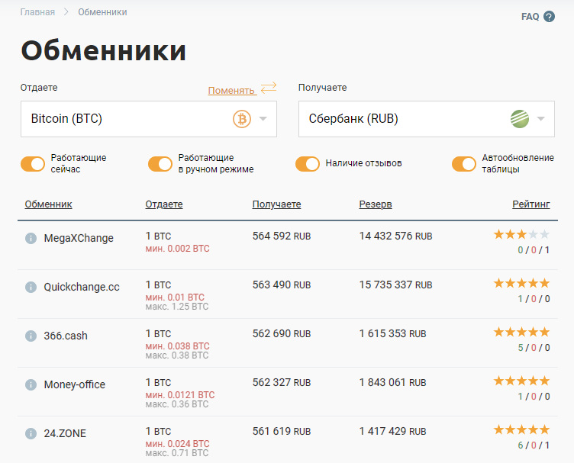This screenshot has width=574, height=463.
Task: Expand the Сбербанк (RUB) dropdown arrow
Action: [x=541, y=118]
